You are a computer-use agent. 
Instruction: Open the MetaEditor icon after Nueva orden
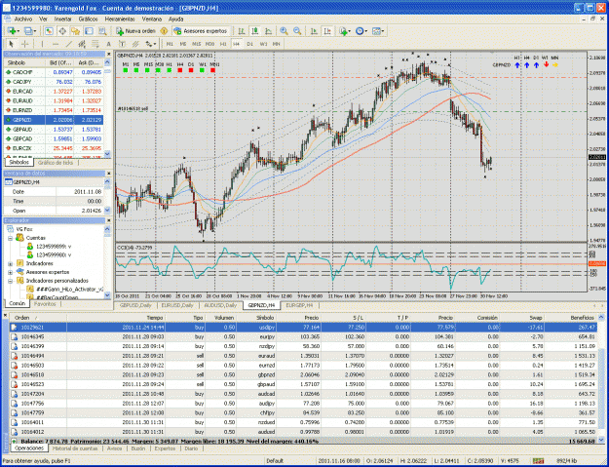[x=164, y=31]
